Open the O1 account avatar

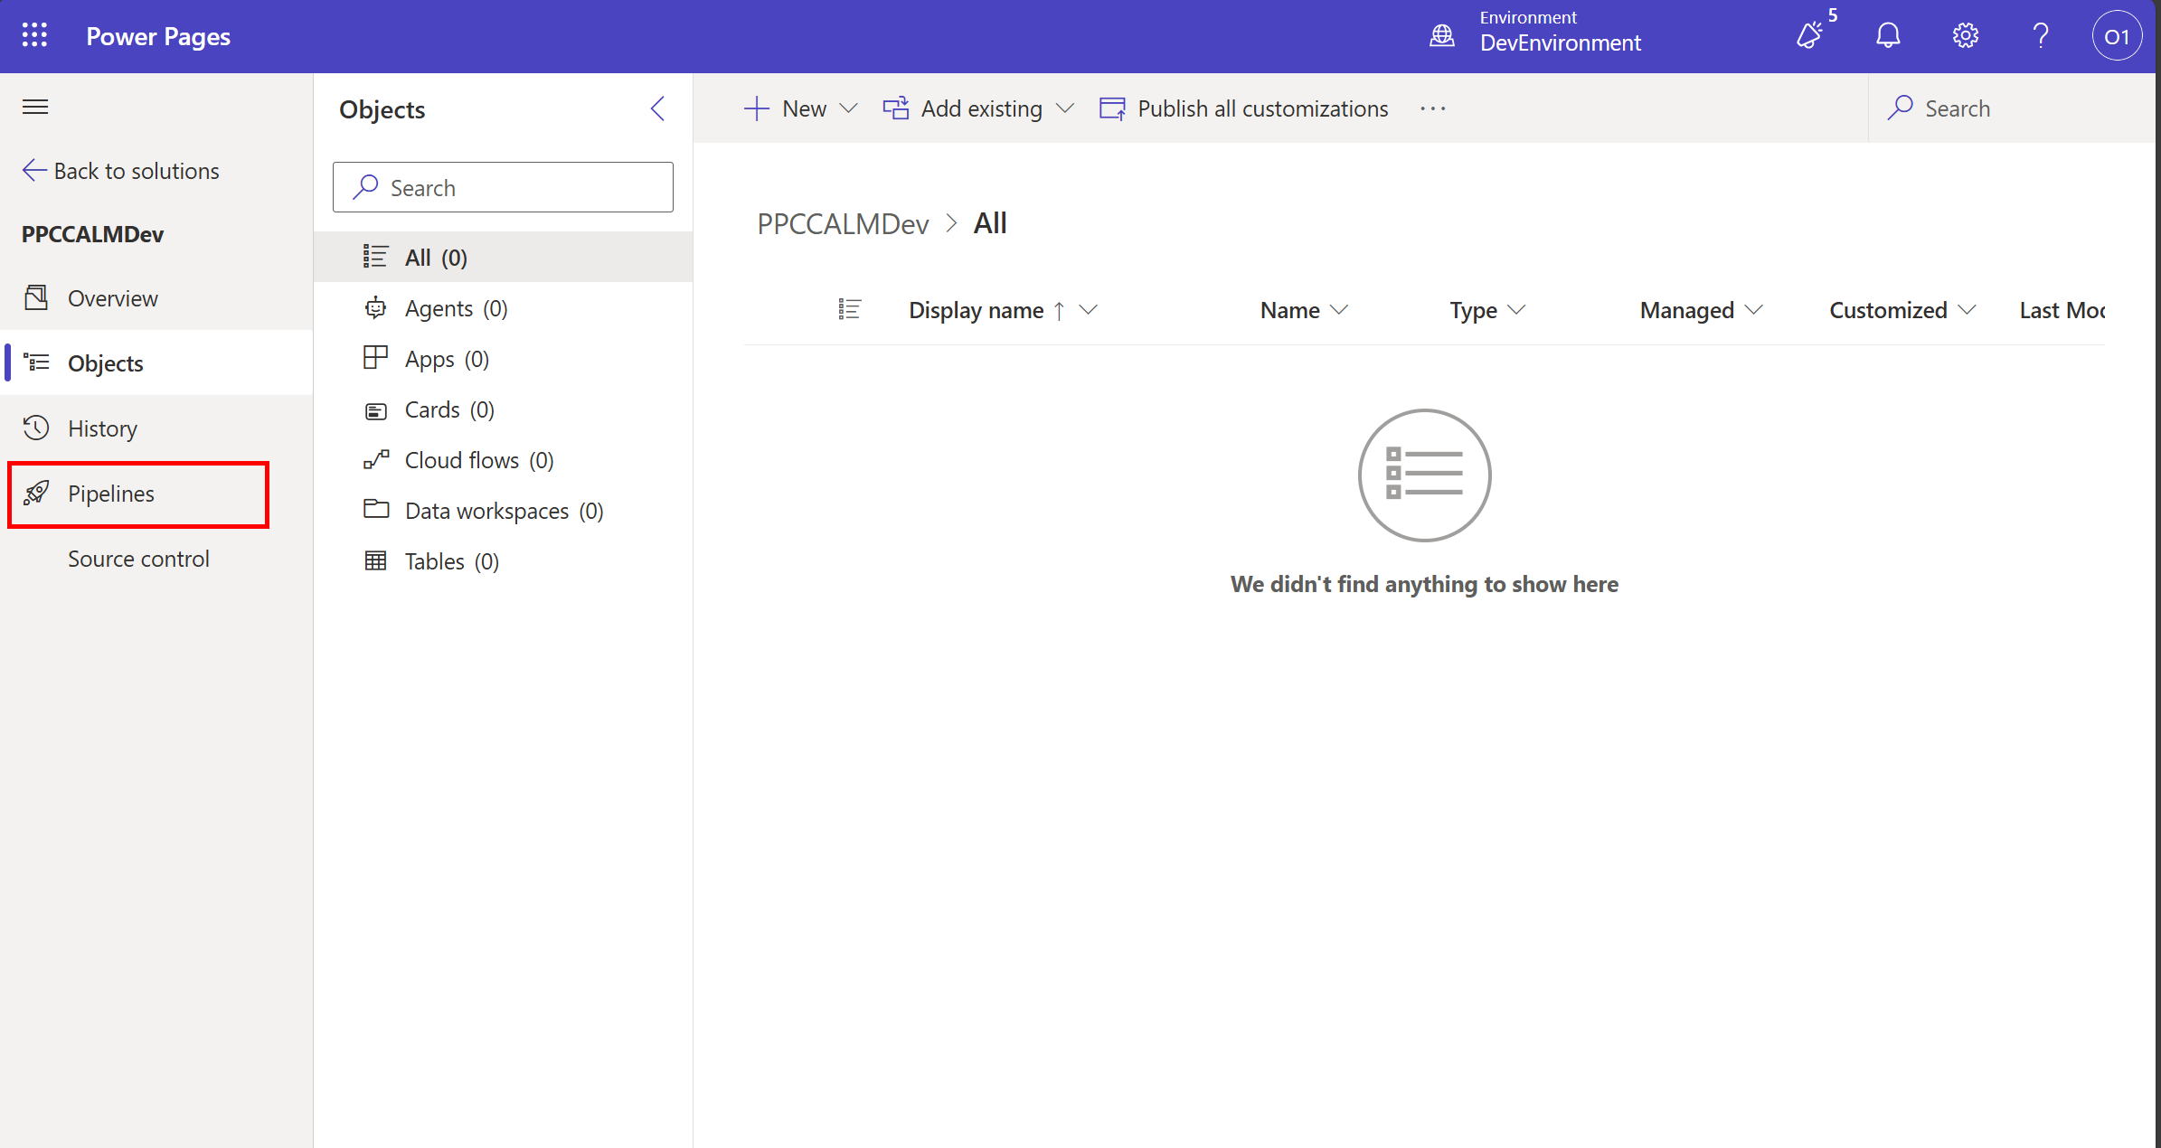coord(2117,35)
